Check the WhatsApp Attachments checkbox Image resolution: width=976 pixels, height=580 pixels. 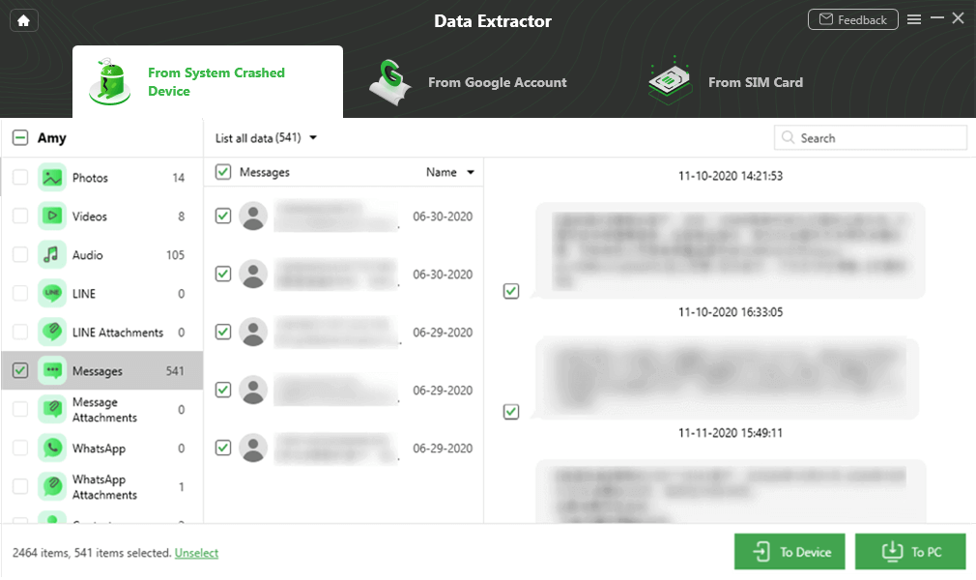point(20,486)
